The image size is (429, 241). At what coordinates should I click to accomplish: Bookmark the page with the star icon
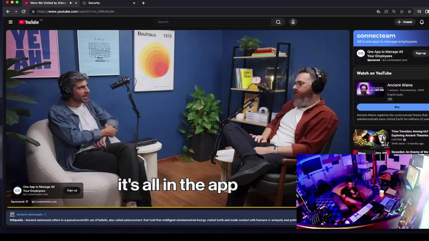click(409, 11)
